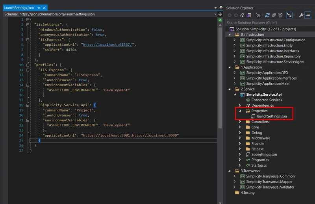Collapse environmentVariables block on line 21
This screenshot has width=315, height=204.
pos(28,120)
